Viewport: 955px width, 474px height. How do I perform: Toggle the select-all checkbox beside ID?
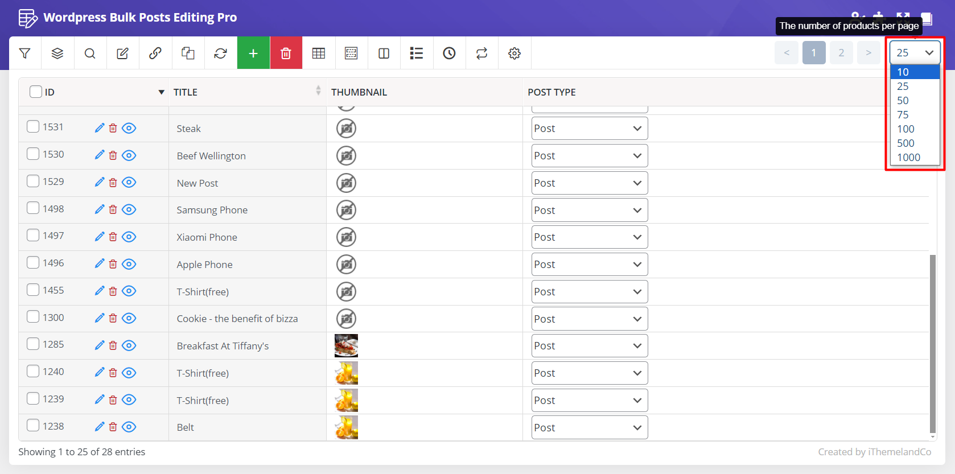click(36, 92)
